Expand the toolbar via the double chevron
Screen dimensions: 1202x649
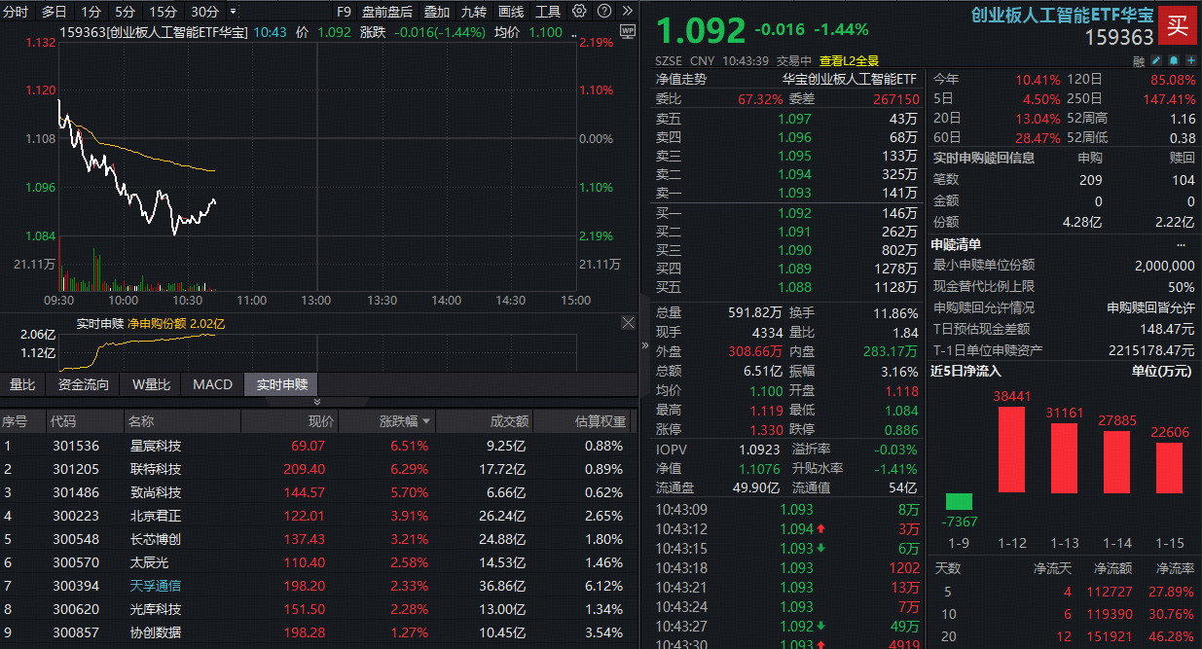[x=628, y=12]
